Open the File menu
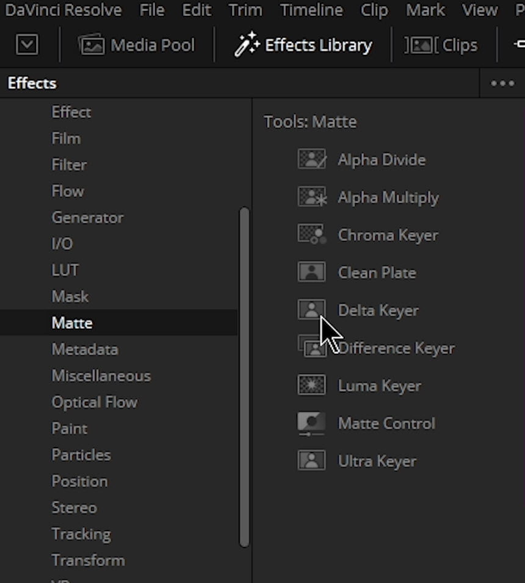The height and width of the screenshot is (583, 525). click(x=152, y=10)
